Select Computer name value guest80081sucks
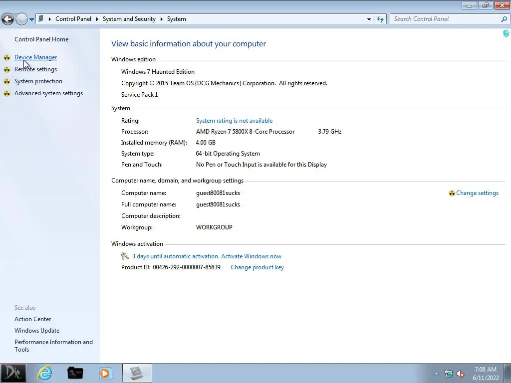This screenshot has height=383, width=511. (x=218, y=193)
